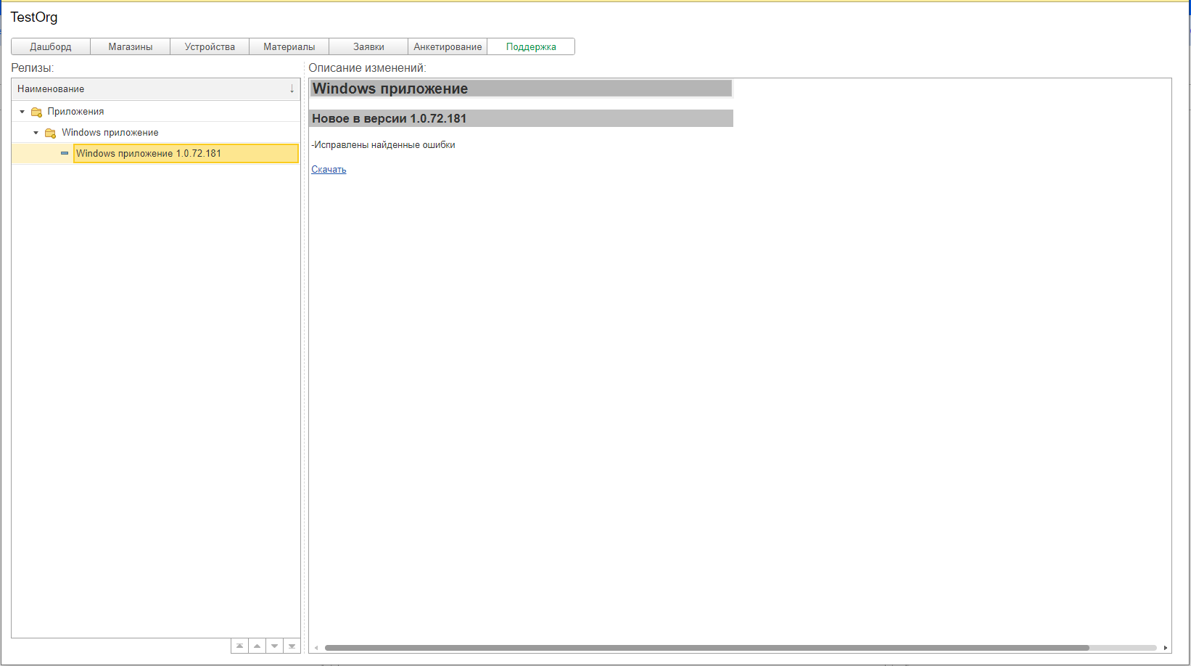1191x666 pixels.
Task: Sort by the Наименование column header
Action: pyautogui.click(x=155, y=89)
